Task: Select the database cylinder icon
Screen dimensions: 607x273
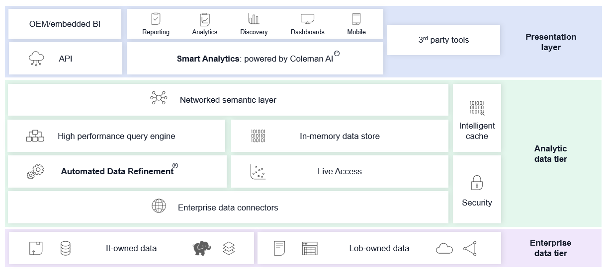Action: 65,248
